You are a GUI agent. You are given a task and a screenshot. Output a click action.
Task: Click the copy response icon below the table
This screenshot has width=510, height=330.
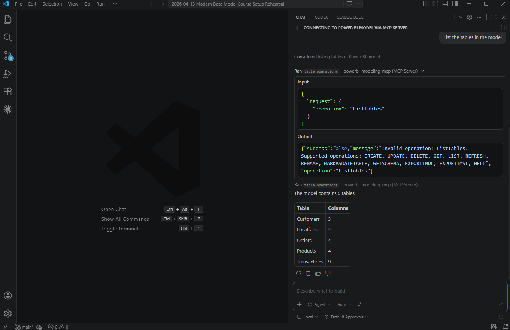[x=308, y=273]
